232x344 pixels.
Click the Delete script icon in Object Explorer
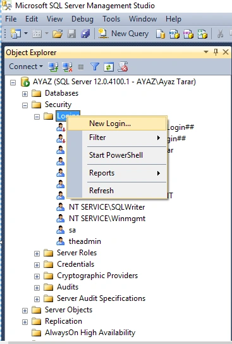pyautogui.click(x=123, y=67)
